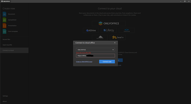Viewport: 191px width, 104px height.
Task: Click the new Document icon
Action: tap(4, 14)
